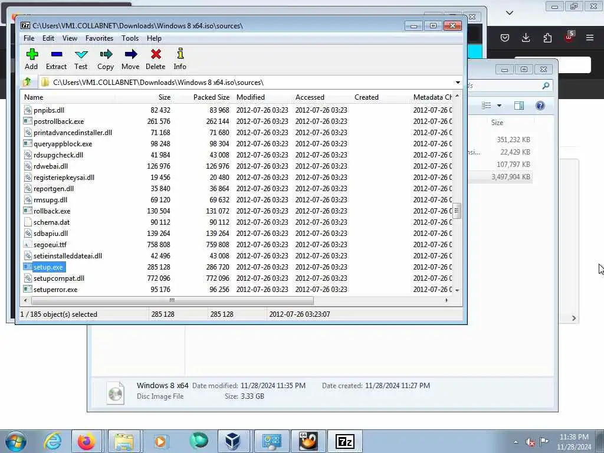Open the View menu
The width and height of the screenshot is (604, 453).
point(70,38)
